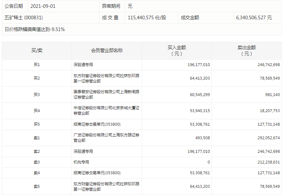
Task: Open 中信证券 北京京城大厦 branch name
Action: pos(106,111)
